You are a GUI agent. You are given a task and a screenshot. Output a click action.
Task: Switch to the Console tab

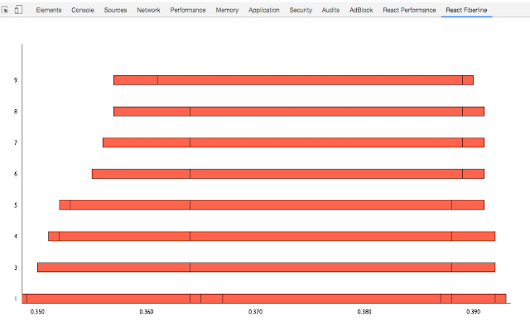pos(83,10)
